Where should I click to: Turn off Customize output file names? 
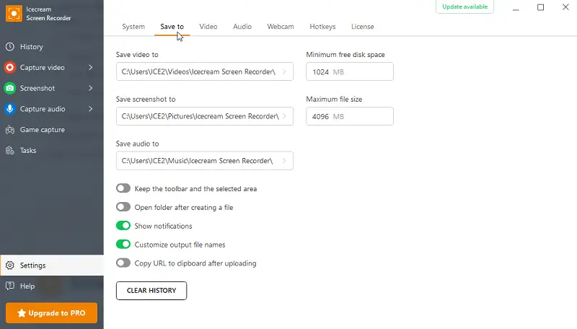pyautogui.click(x=123, y=244)
